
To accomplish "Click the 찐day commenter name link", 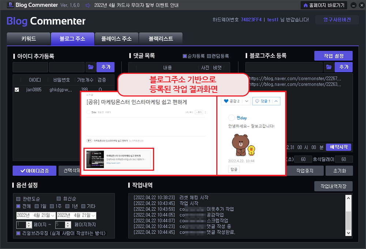I will pos(242,118).
